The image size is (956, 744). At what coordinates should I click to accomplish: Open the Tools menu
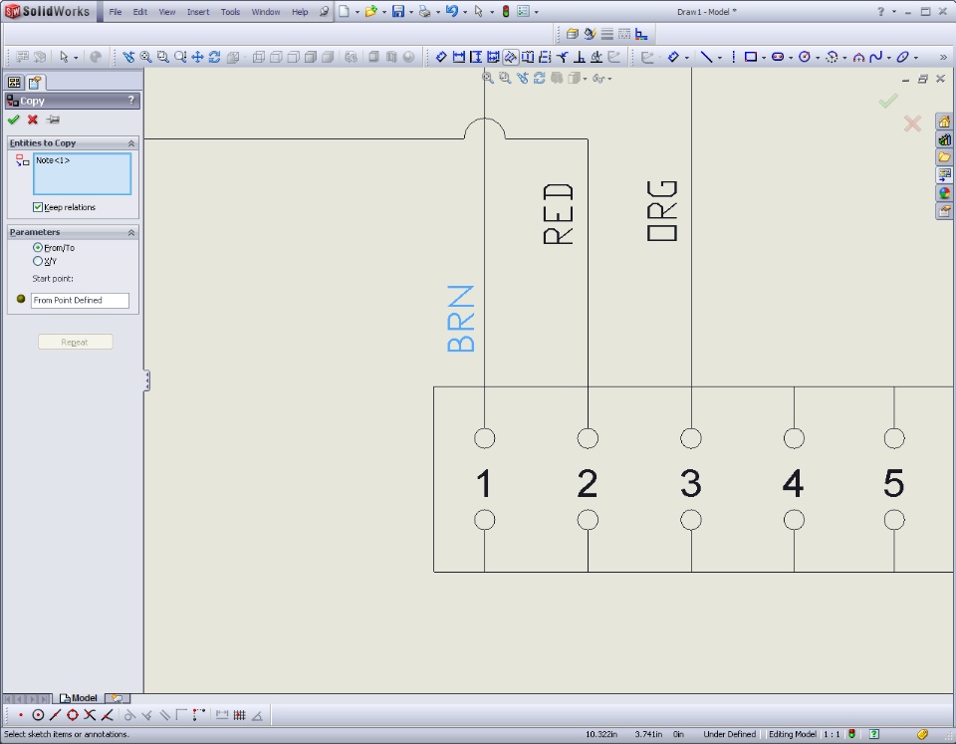click(230, 12)
